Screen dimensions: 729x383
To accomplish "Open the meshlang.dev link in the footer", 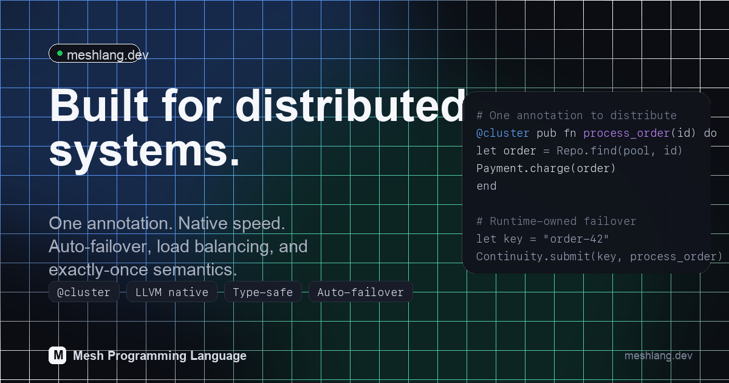I will point(658,356).
